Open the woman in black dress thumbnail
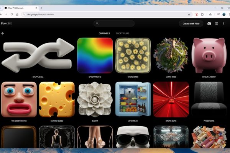This screenshot has height=153, width=230. [x=57, y=137]
